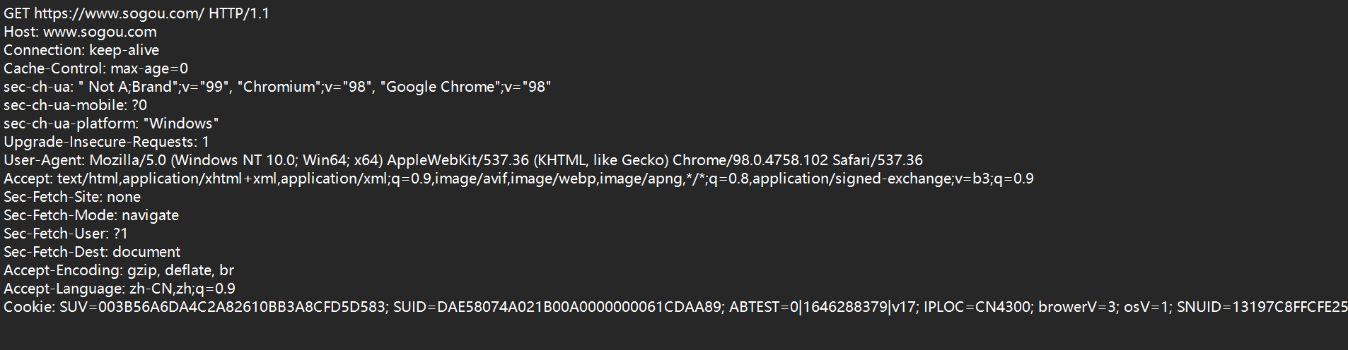Click the Host: www.sogou.com header line

point(80,32)
